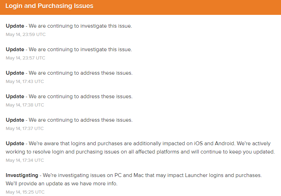281x196 pixels.
Task: Click the empty orange header bar area
Action: pos(187,7)
